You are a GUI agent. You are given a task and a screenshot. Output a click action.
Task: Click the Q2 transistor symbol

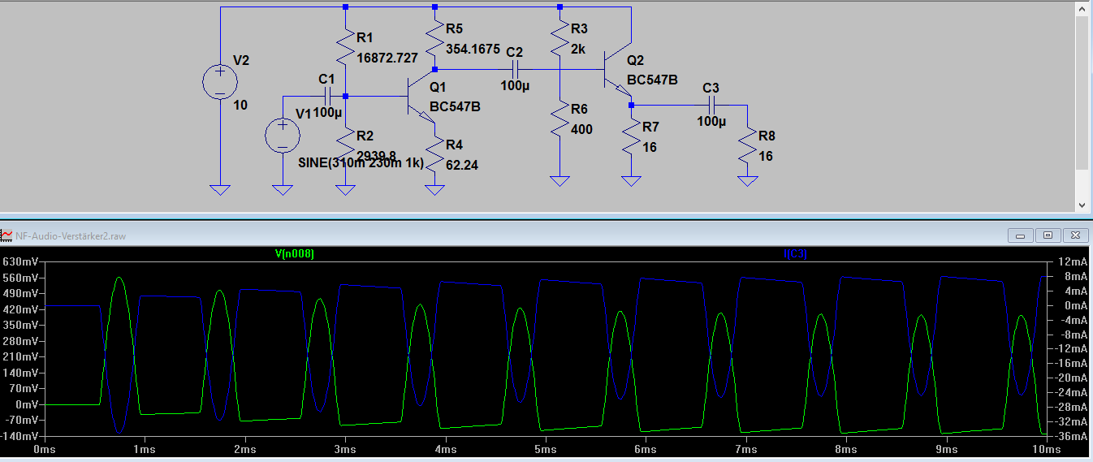[x=617, y=71]
